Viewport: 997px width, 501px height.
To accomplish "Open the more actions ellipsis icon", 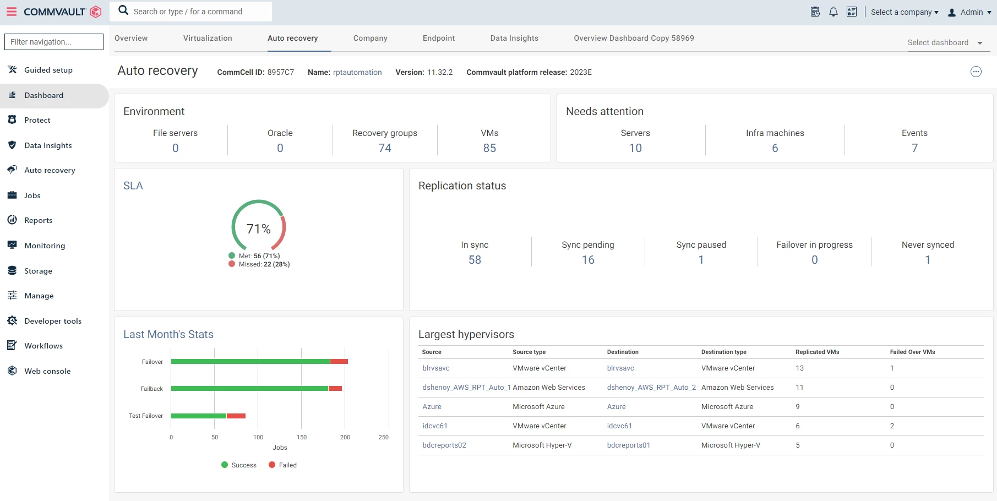I will [976, 72].
